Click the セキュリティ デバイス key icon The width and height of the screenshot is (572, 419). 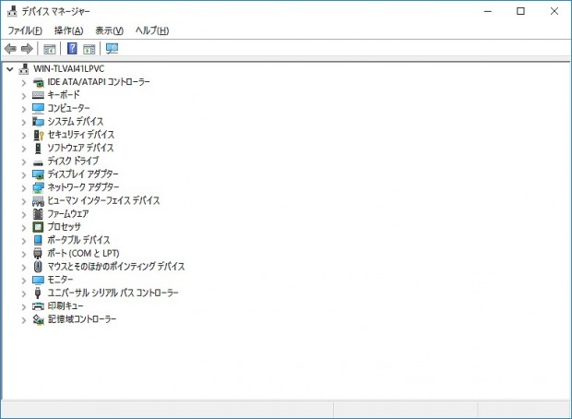point(38,135)
